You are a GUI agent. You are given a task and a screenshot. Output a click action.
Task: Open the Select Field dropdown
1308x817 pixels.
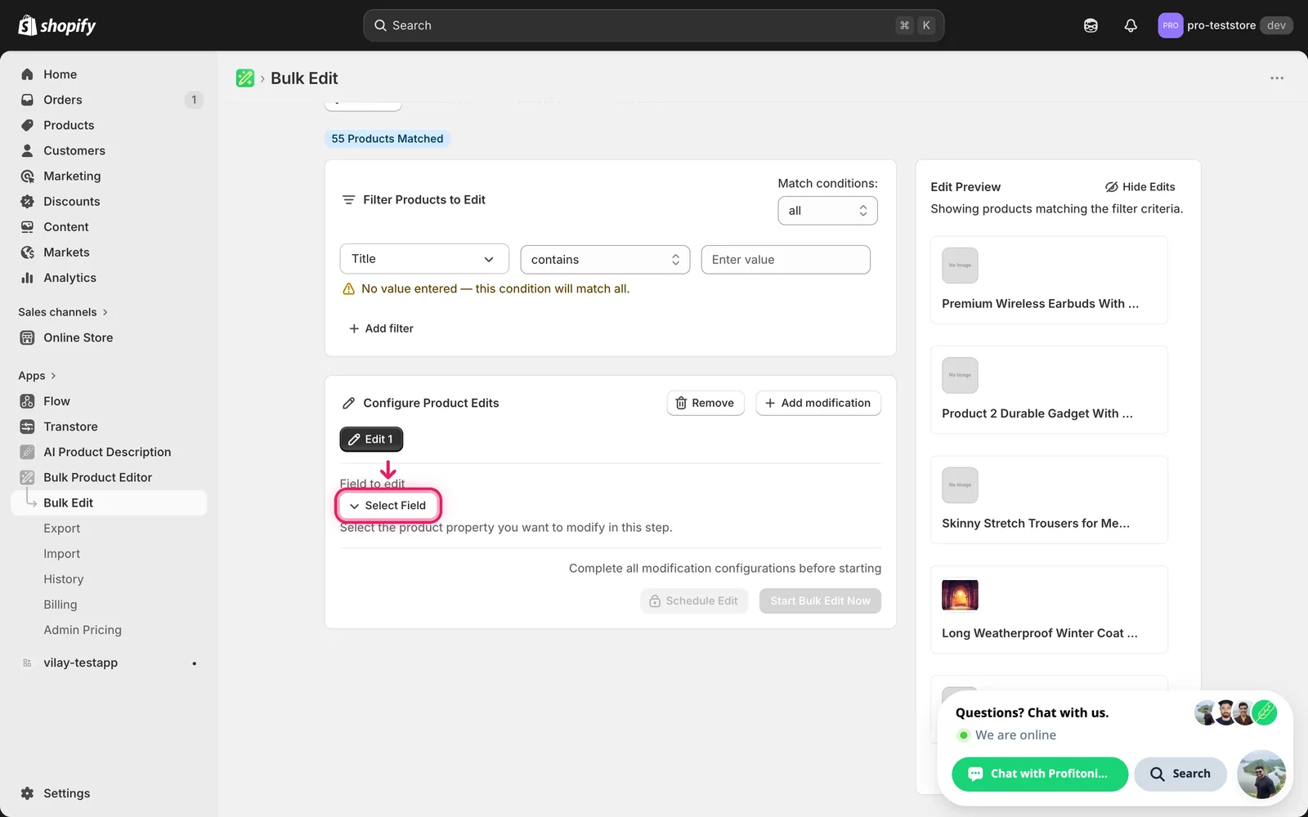(x=388, y=506)
